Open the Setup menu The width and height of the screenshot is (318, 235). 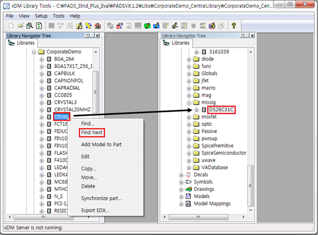[x=41, y=16]
